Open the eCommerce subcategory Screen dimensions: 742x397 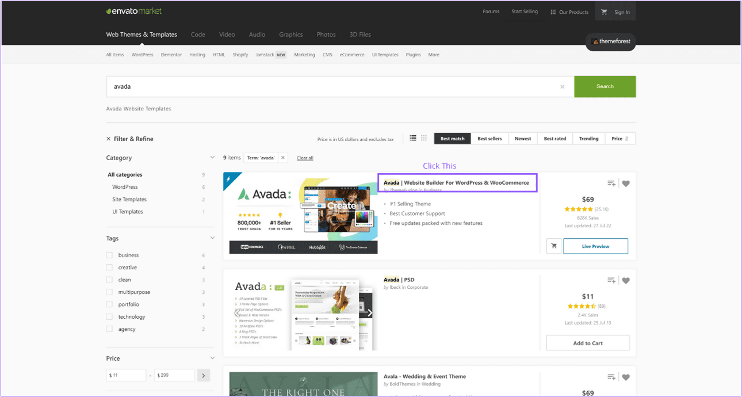coord(352,55)
